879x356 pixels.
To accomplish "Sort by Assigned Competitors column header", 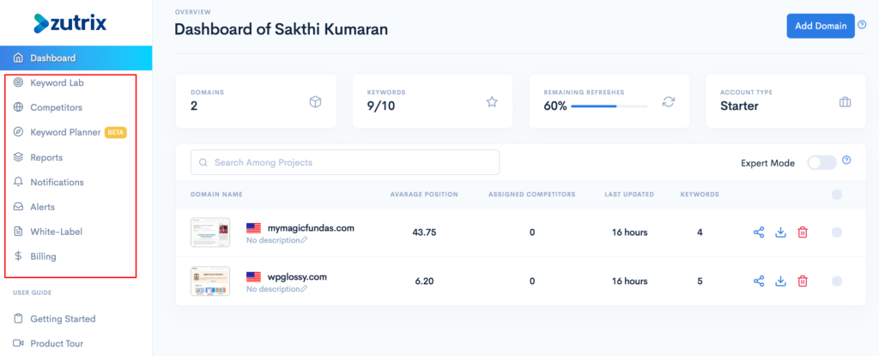I will 532,195.
